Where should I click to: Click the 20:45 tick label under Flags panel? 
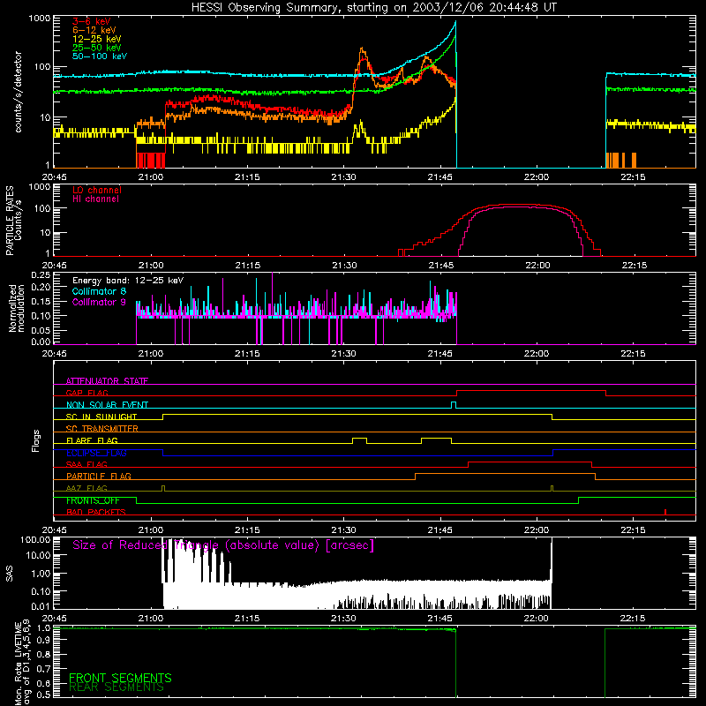click(x=55, y=529)
